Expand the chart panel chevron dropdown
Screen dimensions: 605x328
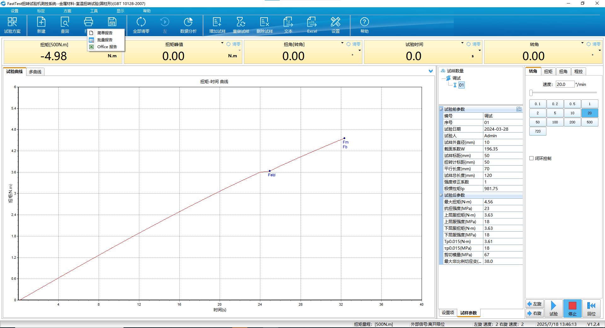point(431,71)
